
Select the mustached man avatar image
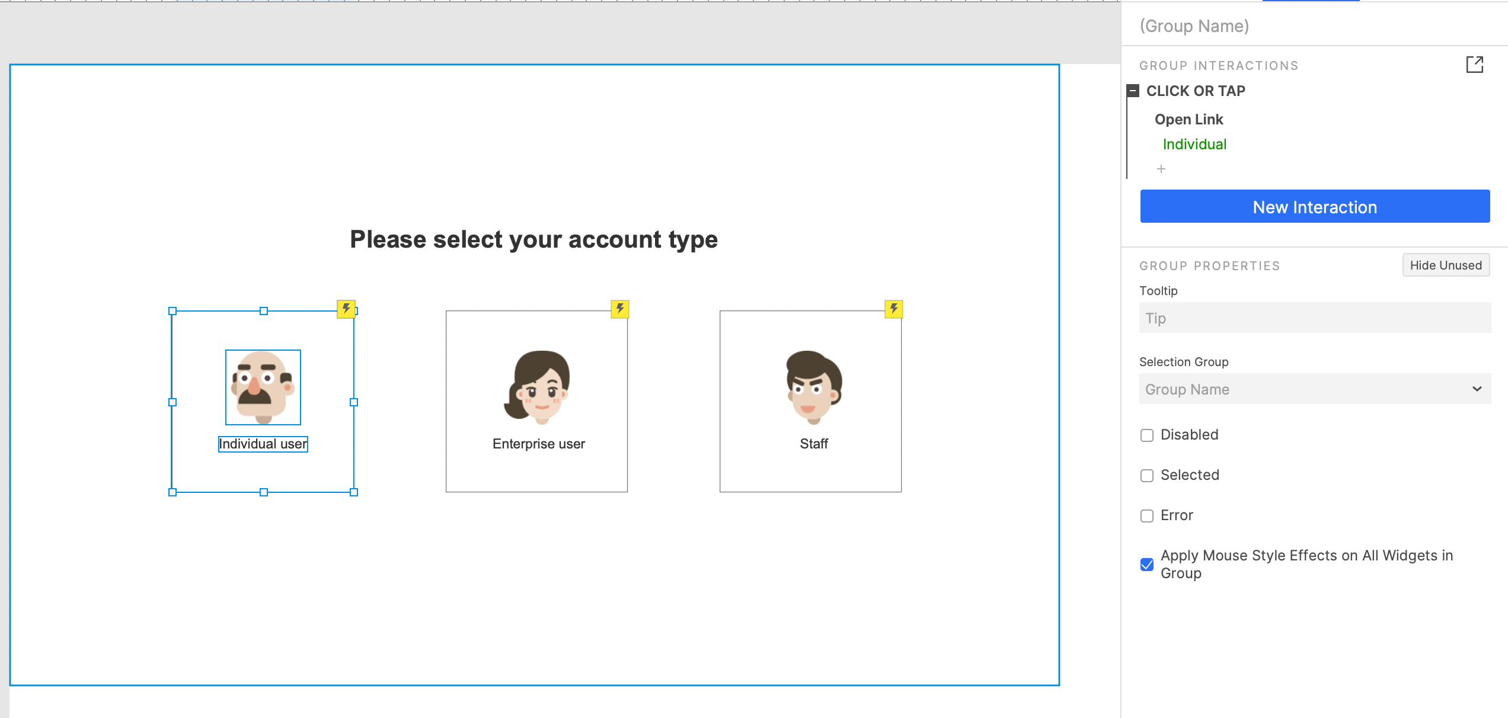(x=263, y=387)
